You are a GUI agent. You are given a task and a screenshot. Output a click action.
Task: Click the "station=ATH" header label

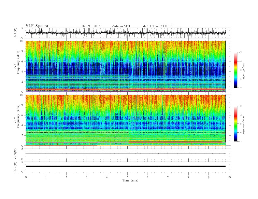point(121,26)
